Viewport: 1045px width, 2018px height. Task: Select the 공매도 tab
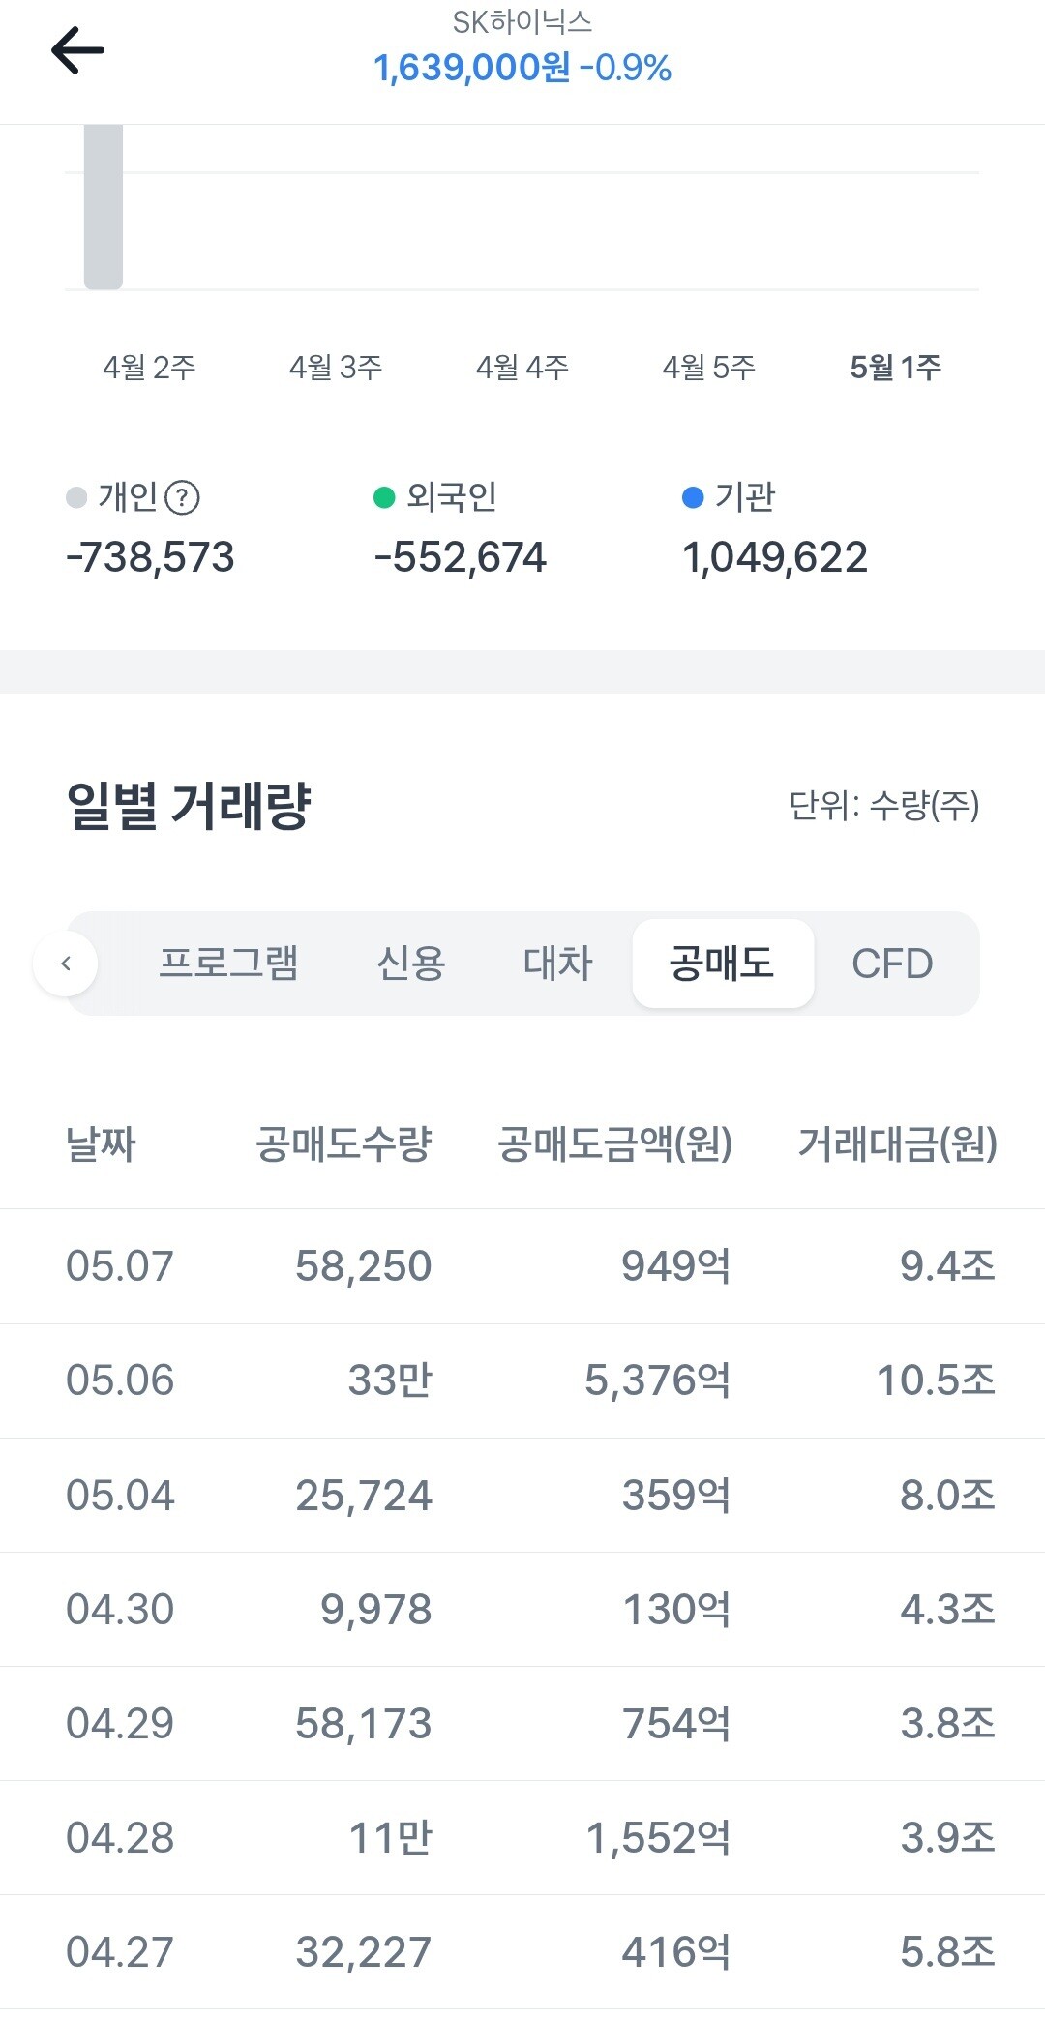click(x=723, y=964)
